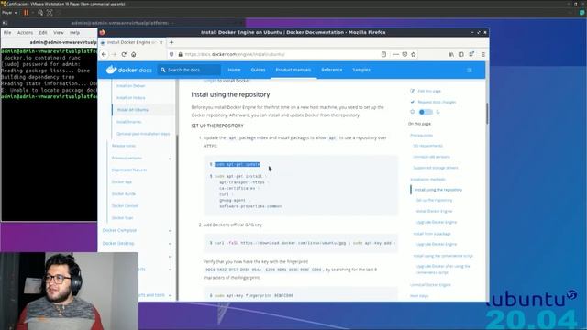The height and width of the screenshot is (330, 587).
Task: Open Firefox home page icon
Action: click(x=134, y=54)
